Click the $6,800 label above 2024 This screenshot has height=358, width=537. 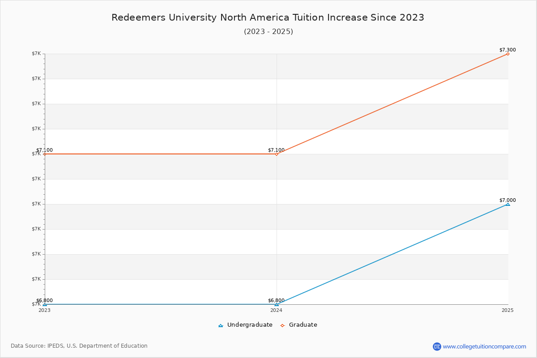coord(276,301)
